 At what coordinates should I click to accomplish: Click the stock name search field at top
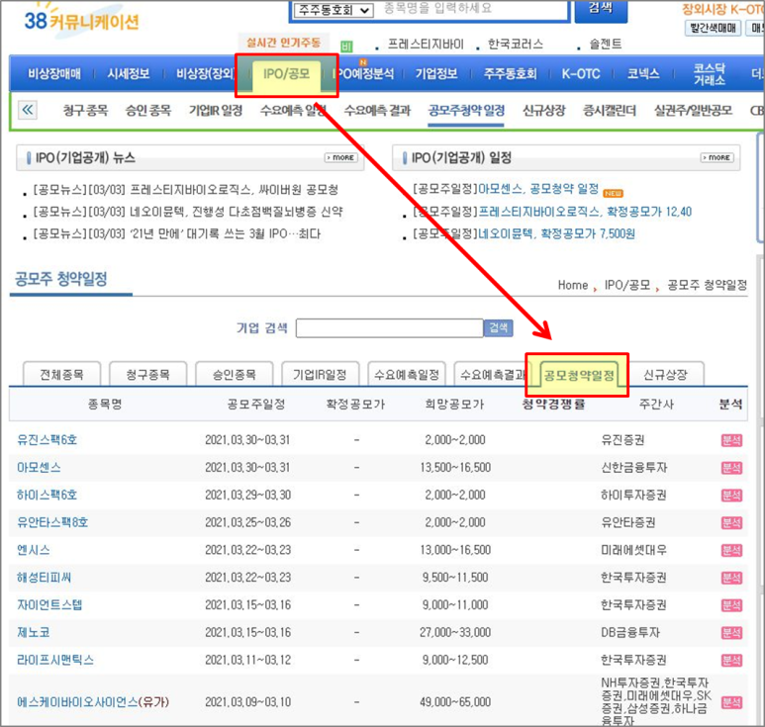pyautogui.click(x=474, y=8)
